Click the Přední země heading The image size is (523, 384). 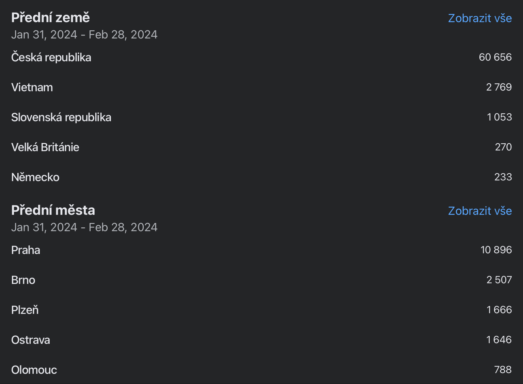point(50,17)
